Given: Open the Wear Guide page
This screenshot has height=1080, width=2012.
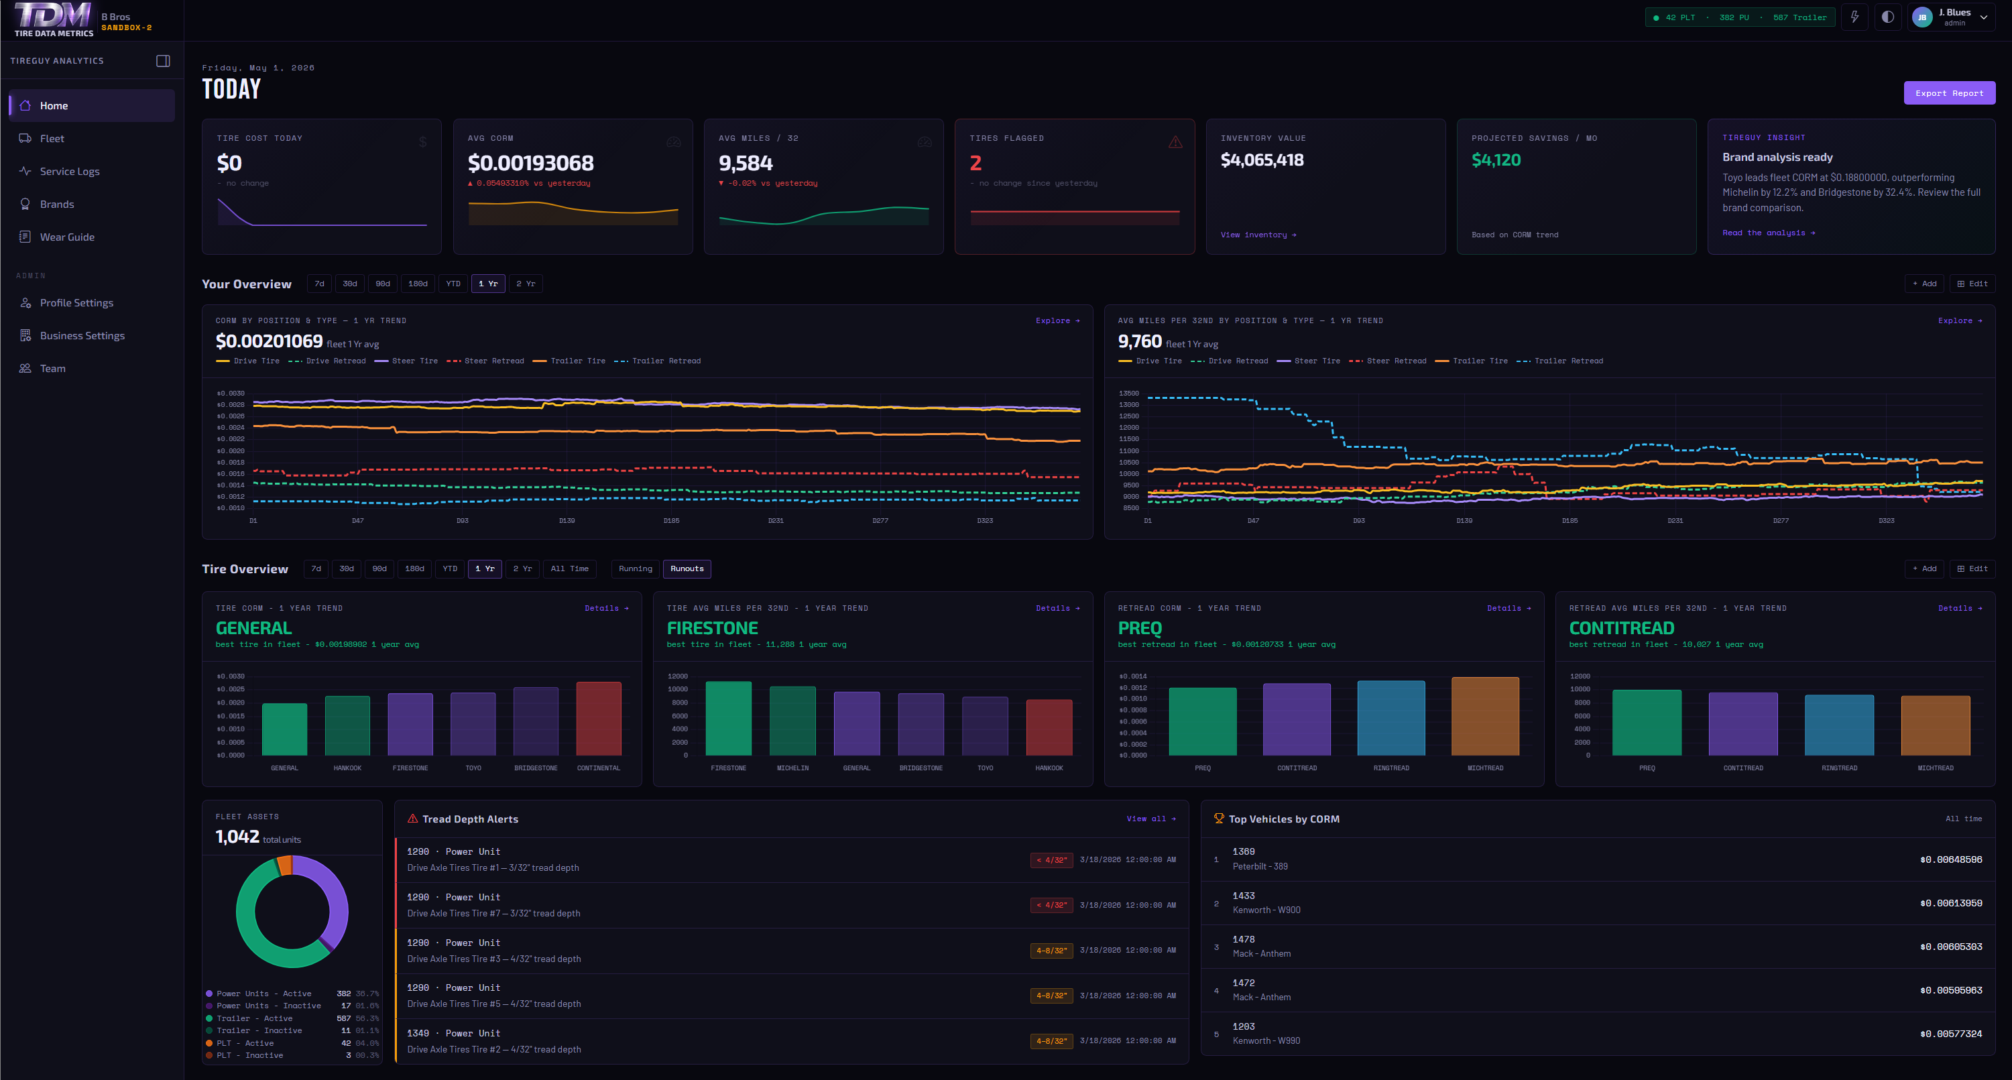Looking at the screenshot, I should tap(91, 237).
